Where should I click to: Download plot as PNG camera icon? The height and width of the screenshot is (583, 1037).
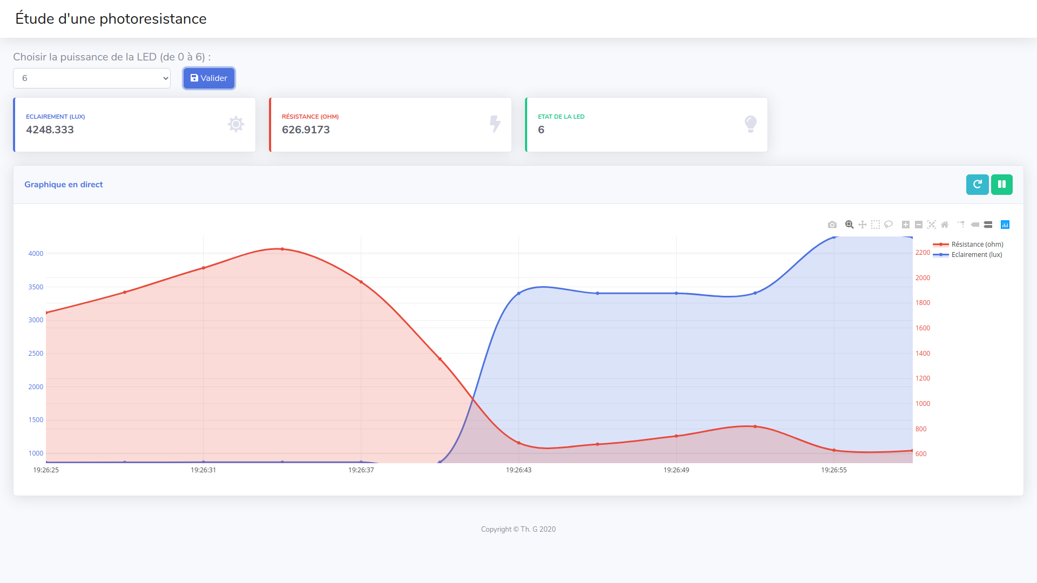pos(832,225)
